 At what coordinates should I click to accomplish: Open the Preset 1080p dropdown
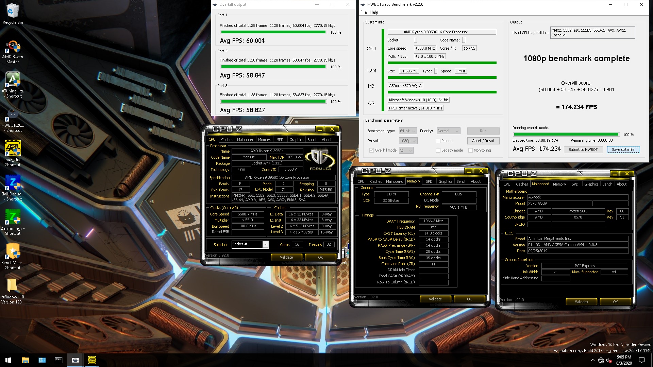(408, 141)
